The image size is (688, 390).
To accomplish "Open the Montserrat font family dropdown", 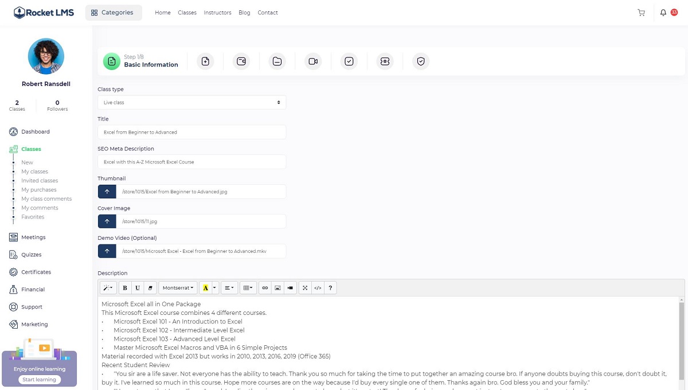I will (x=178, y=288).
